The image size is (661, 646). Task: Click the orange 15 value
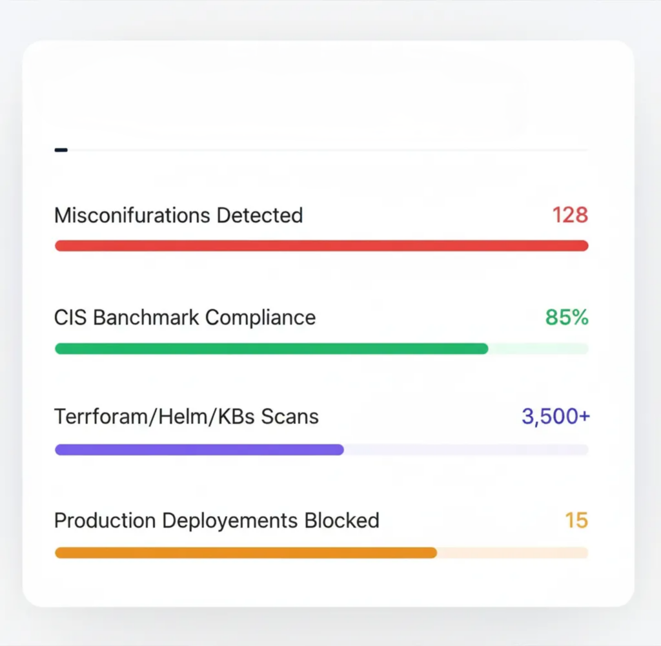click(x=576, y=520)
